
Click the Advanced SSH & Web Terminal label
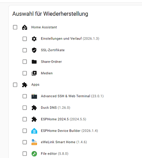tap(65, 96)
